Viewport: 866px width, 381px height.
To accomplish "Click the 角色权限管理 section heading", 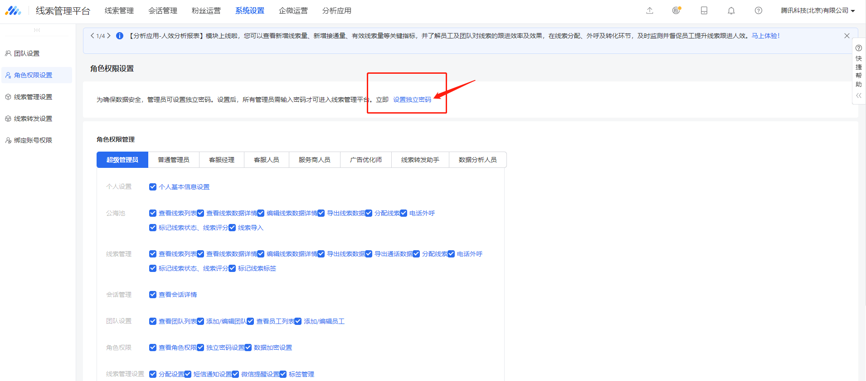I will (x=116, y=139).
